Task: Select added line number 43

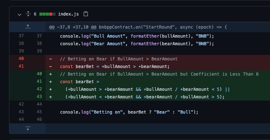Action: tap(39, 97)
